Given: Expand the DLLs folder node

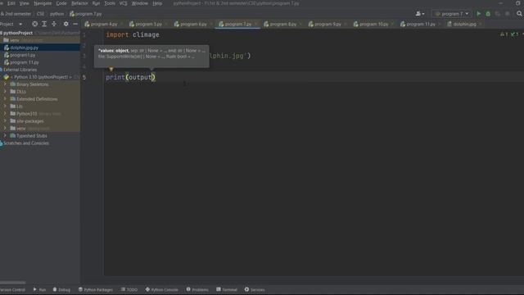Looking at the screenshot, I should (x=5, y=92).
